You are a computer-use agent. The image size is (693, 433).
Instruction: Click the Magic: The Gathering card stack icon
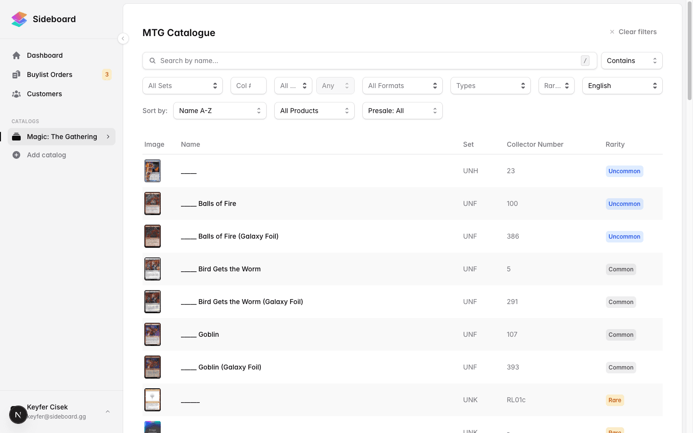pos(16,137)
